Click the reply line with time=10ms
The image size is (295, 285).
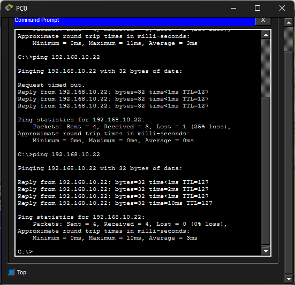pos(115,203)
